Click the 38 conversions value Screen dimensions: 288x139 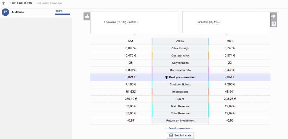[130, 63]
